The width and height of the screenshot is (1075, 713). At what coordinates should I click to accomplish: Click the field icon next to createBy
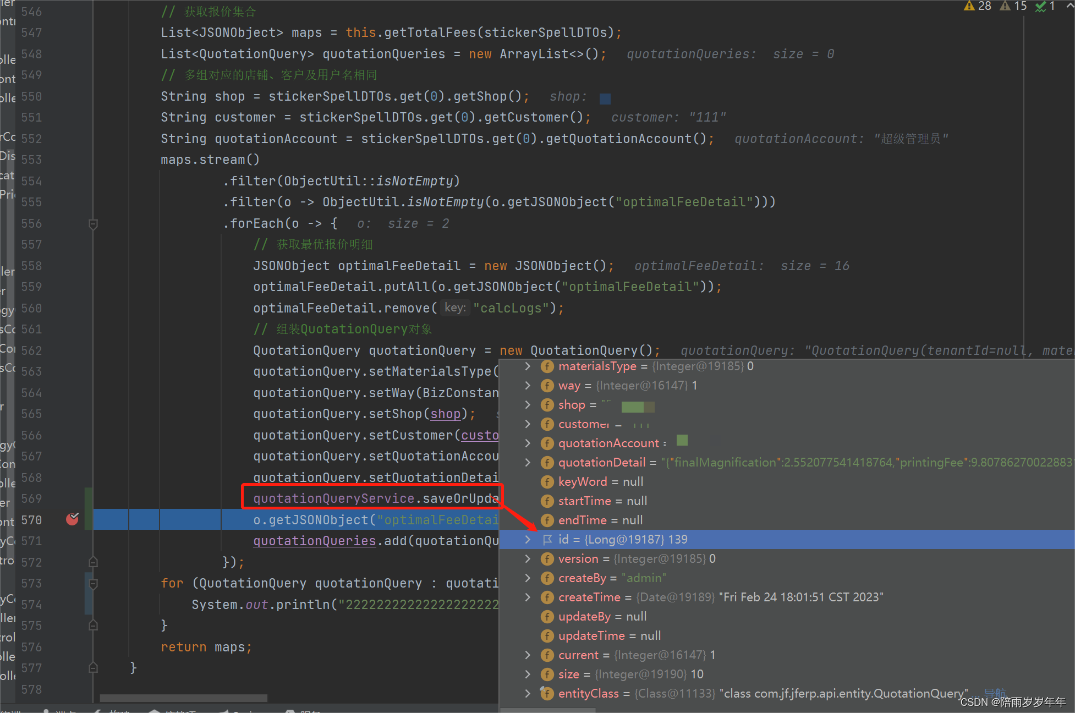tap(547, 578)
